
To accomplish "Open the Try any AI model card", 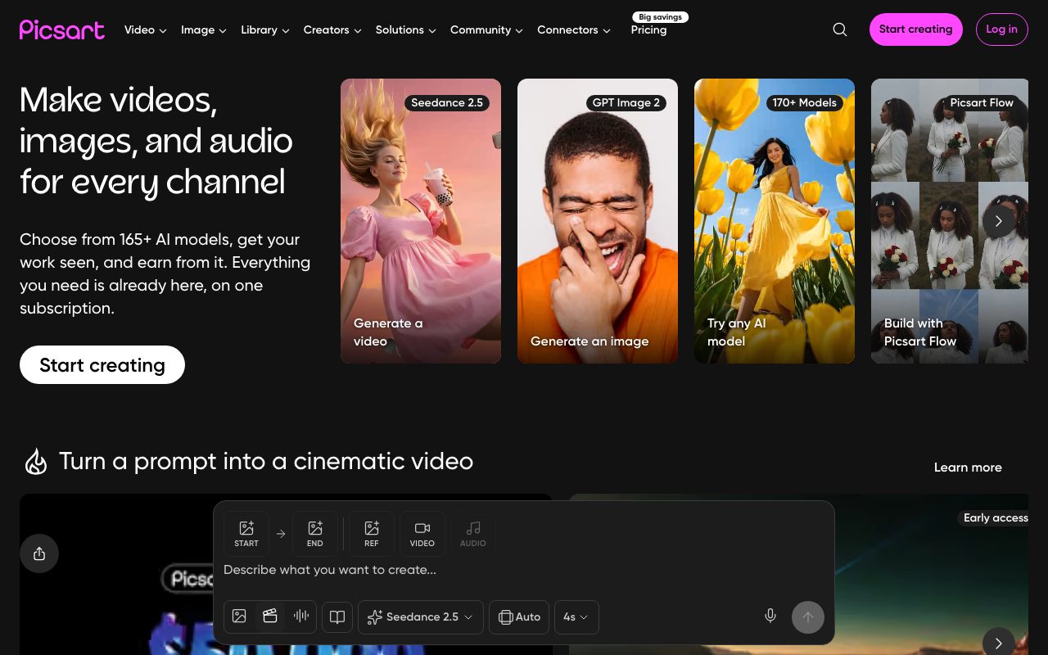I will (x=775, y=221).
